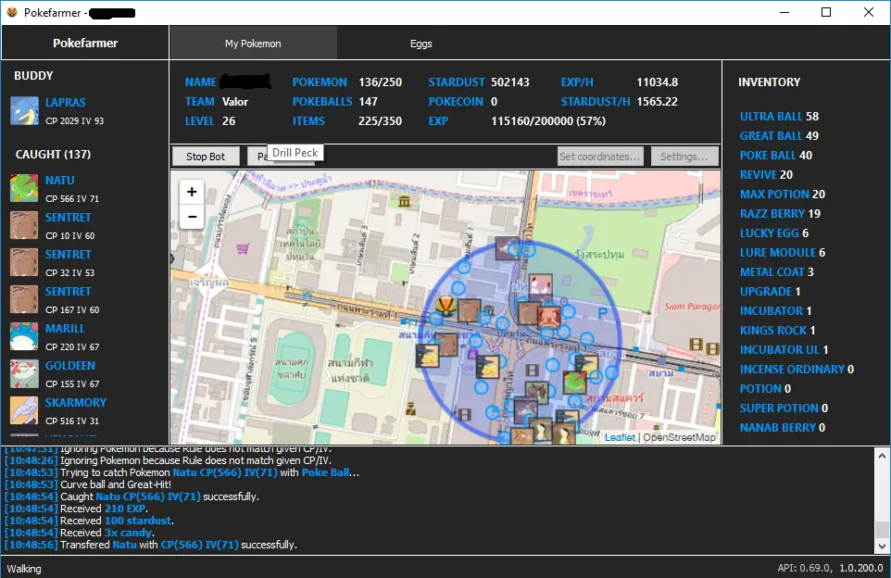This screenshot has width=891, height=578.
Task: Open the Settings dialog button
Action: pos(684,157)
